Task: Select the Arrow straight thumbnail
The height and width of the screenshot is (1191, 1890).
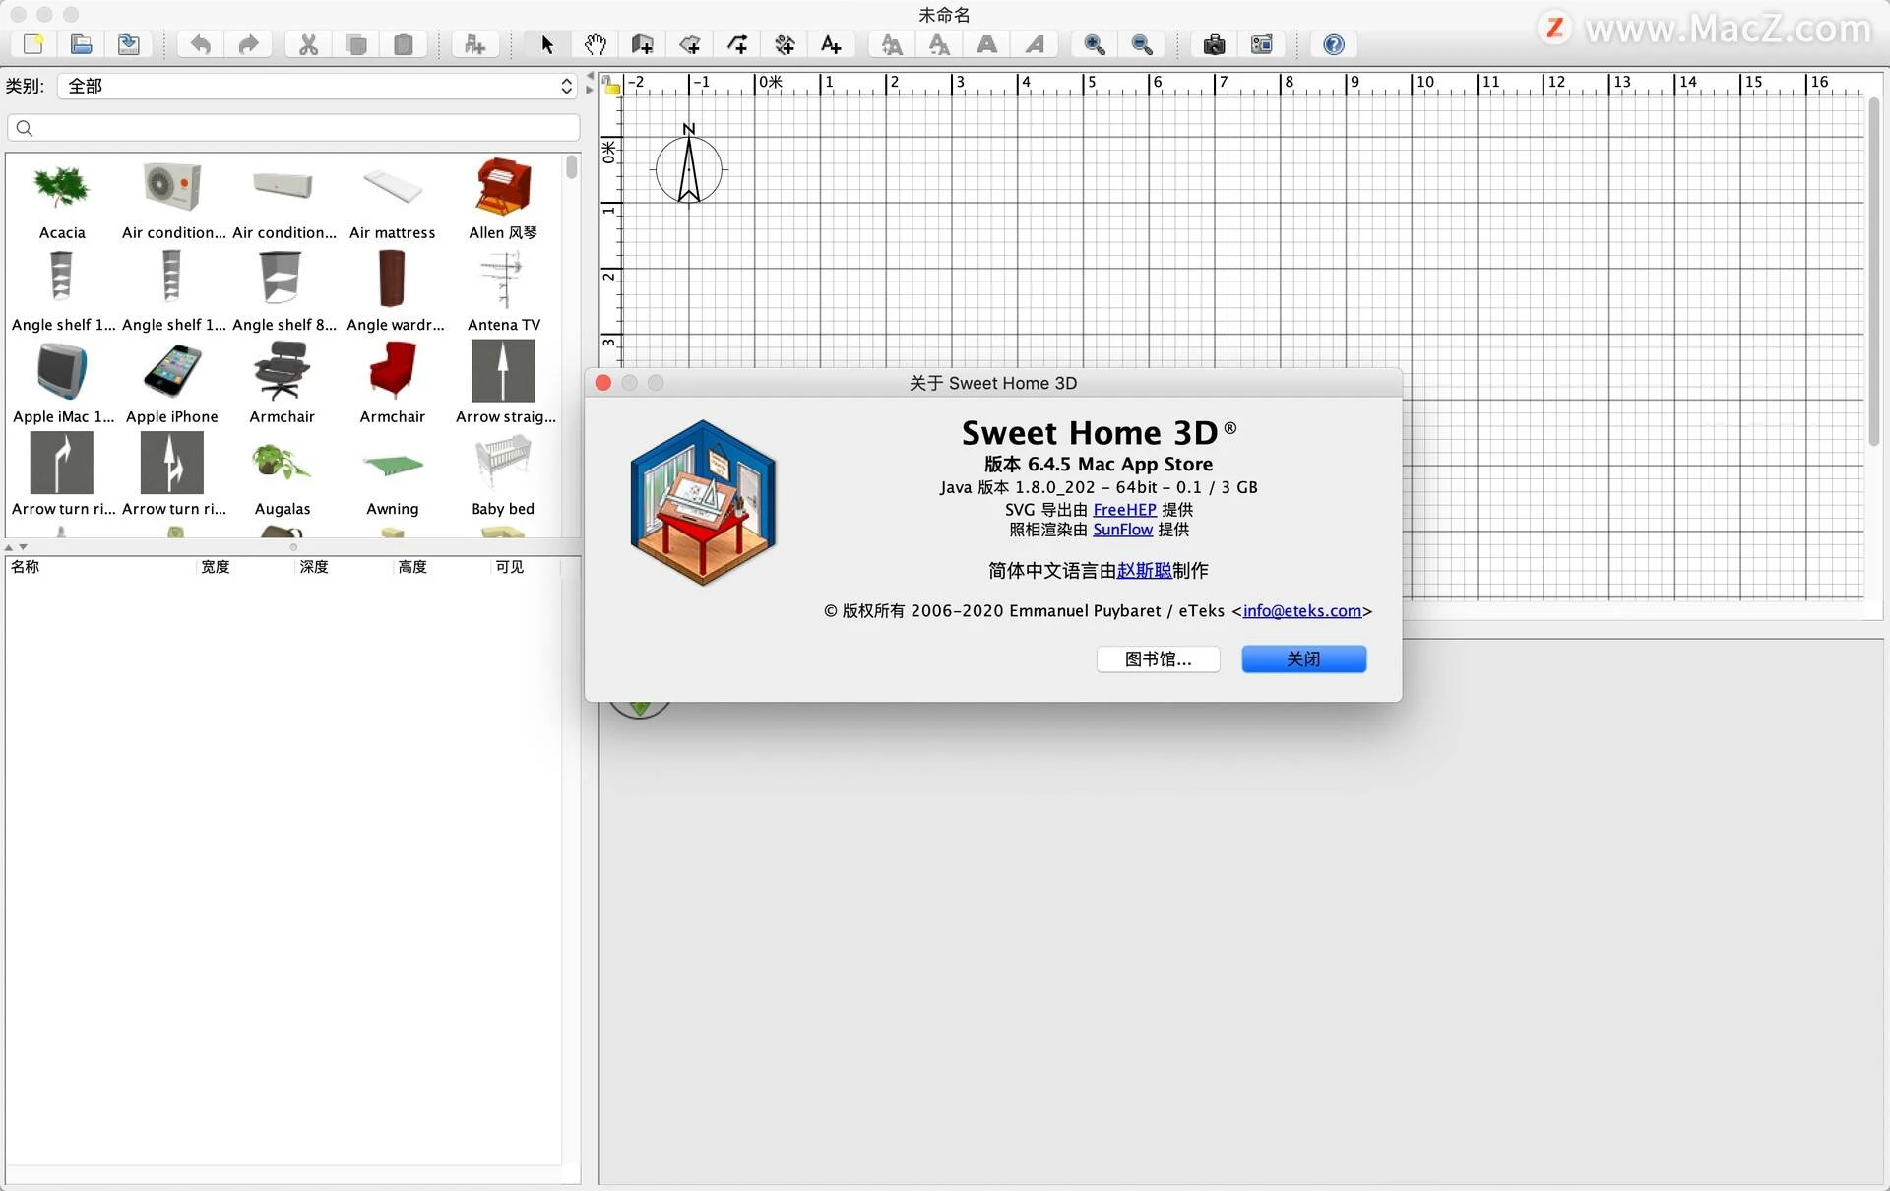Action: 503,371
